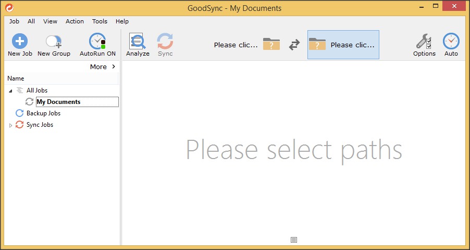Create a New Group from the toolbar
Screen dimensions: 470x250
[54, 45]
